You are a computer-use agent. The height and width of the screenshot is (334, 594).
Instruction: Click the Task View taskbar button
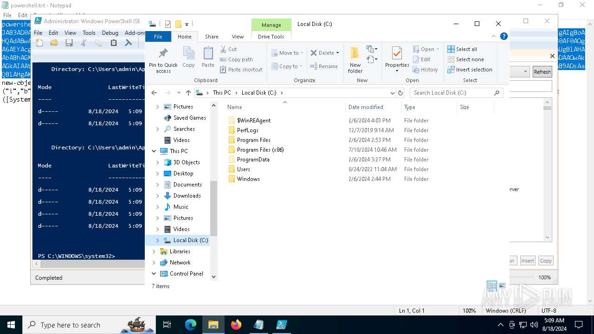click(167, 325)
